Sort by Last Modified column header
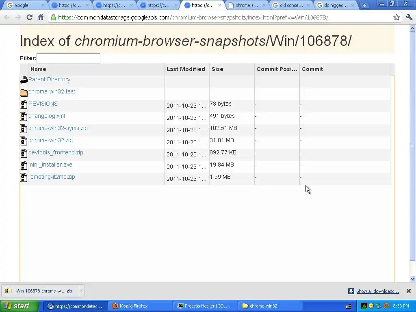Viewport: 416px width, 312px height. 186,69
